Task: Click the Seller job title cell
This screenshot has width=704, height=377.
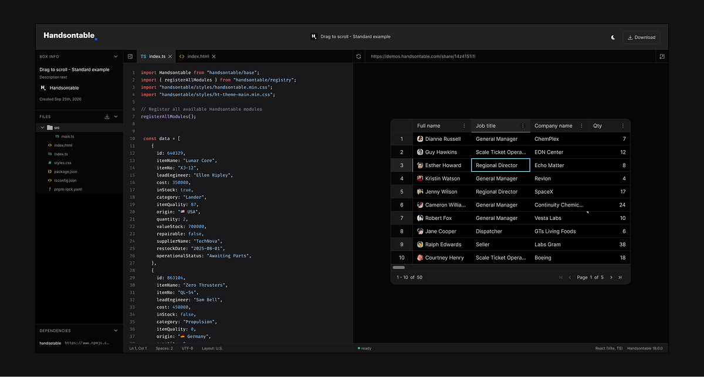Action: click(x=500, y=244)
